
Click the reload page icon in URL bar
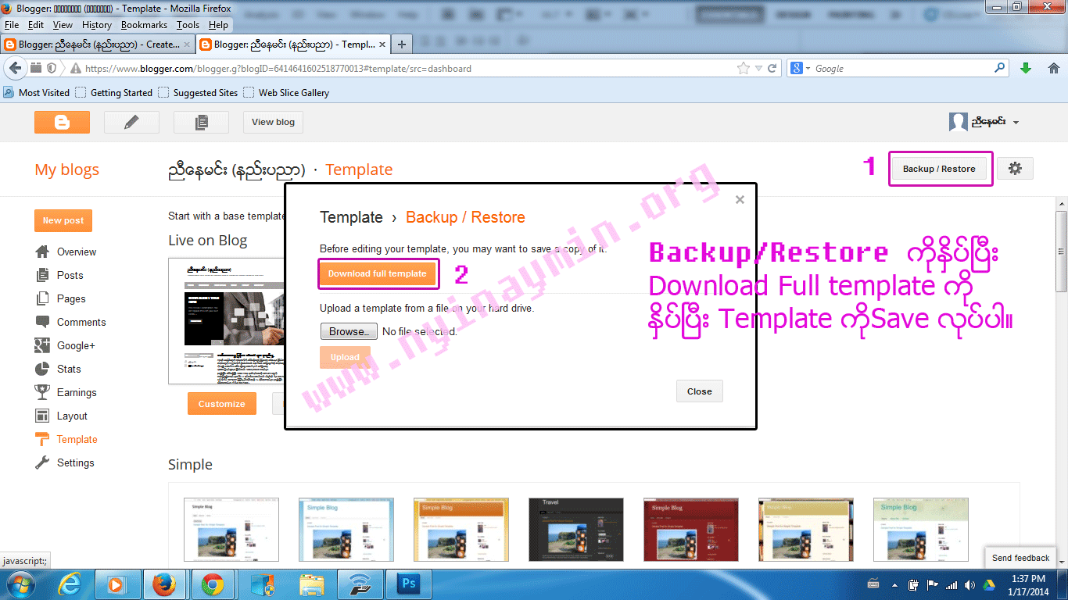[772, 68]
